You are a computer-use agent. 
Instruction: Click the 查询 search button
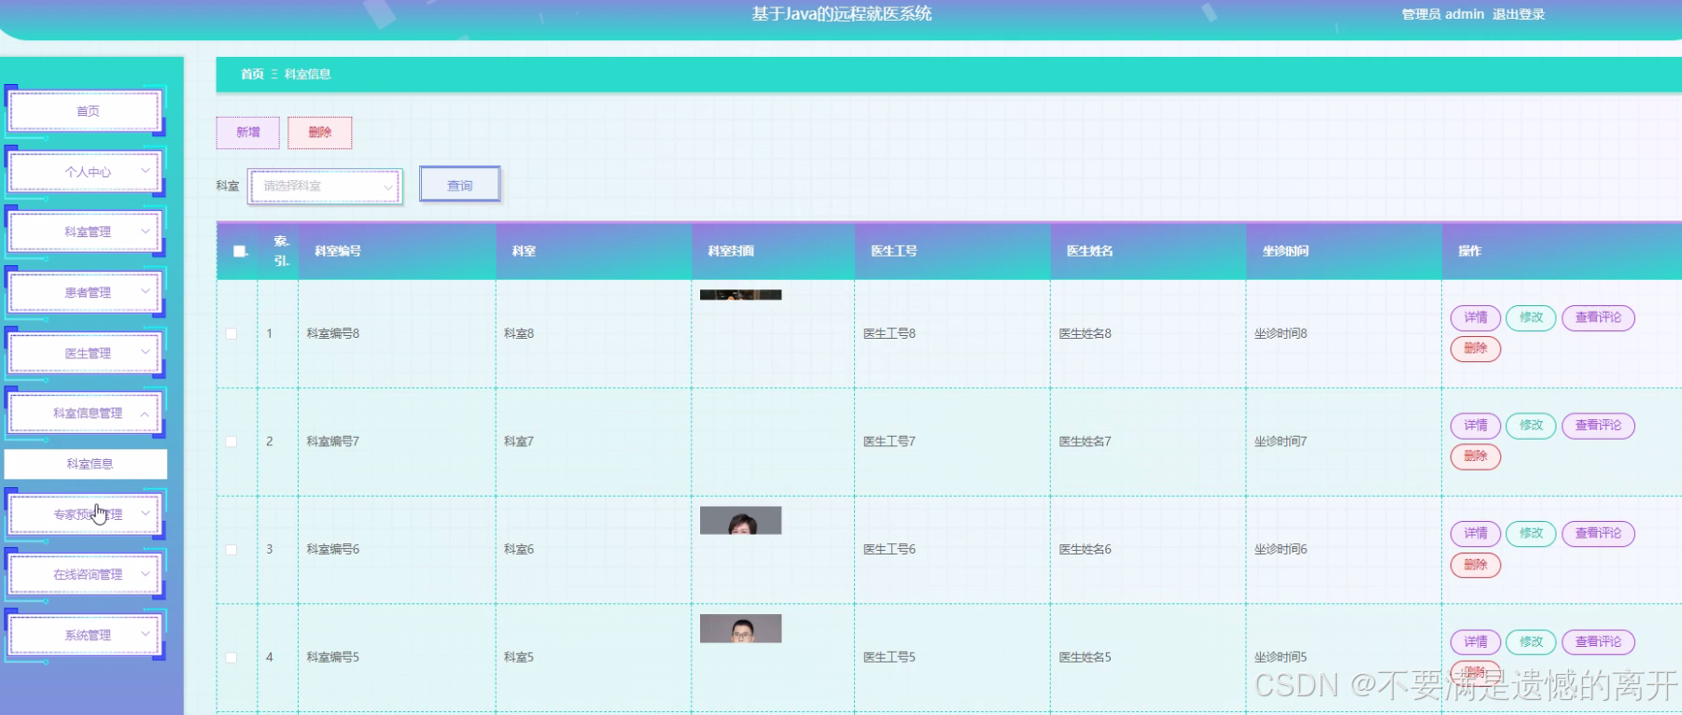(x=460, y=185)
